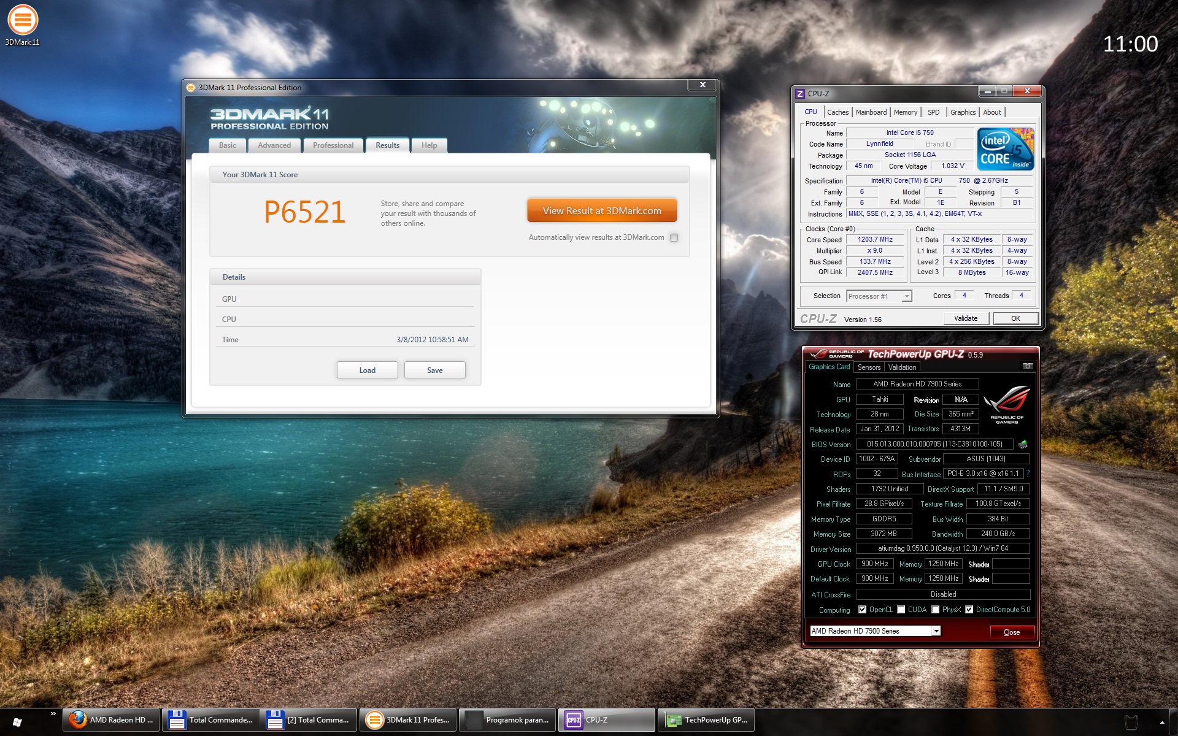The width and height of the screenshot is (1178, 736).
Task: Switch to the Sensors tab in GPU-Z
Action: (869, 367)
